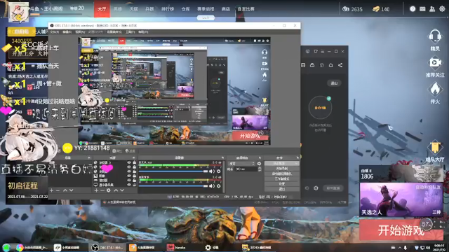Click the gold bar balance 140
The image size is (449, 252).
pos(381,9)
